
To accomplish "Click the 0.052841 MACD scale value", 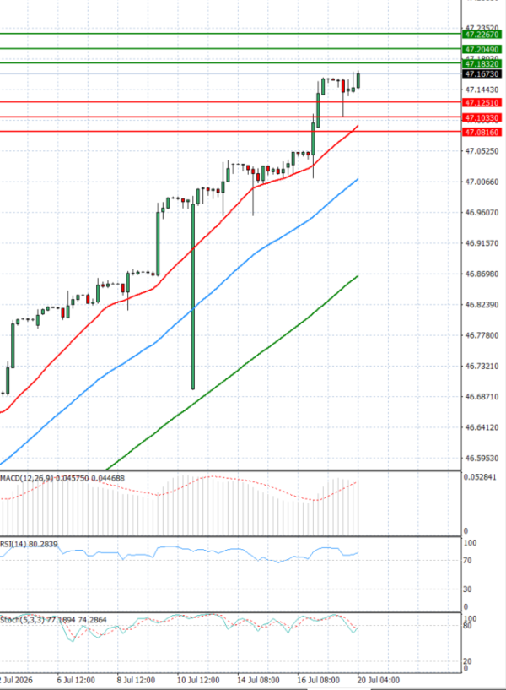I will (480, 477).
